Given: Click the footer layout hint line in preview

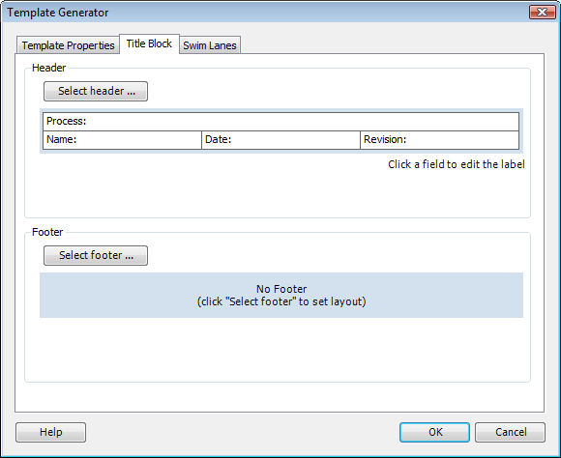Looking at the screenshot, I should coord(281,301).
